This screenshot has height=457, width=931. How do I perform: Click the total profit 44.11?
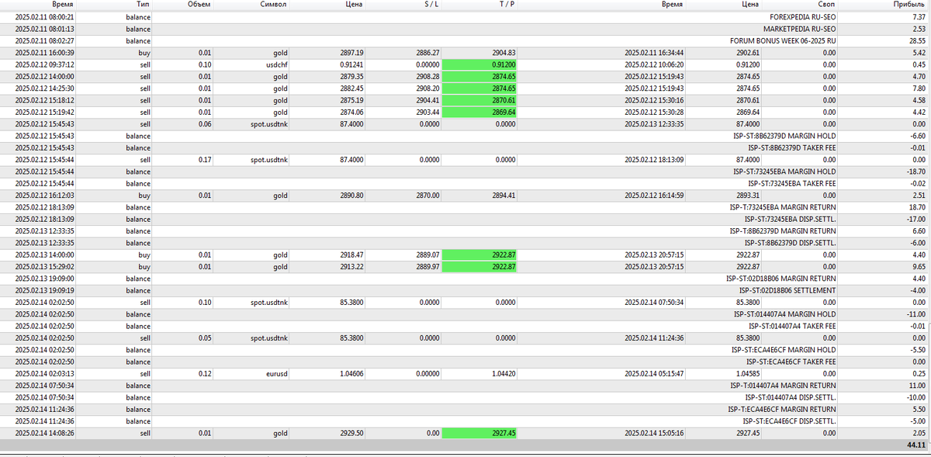tap(917, 445)
